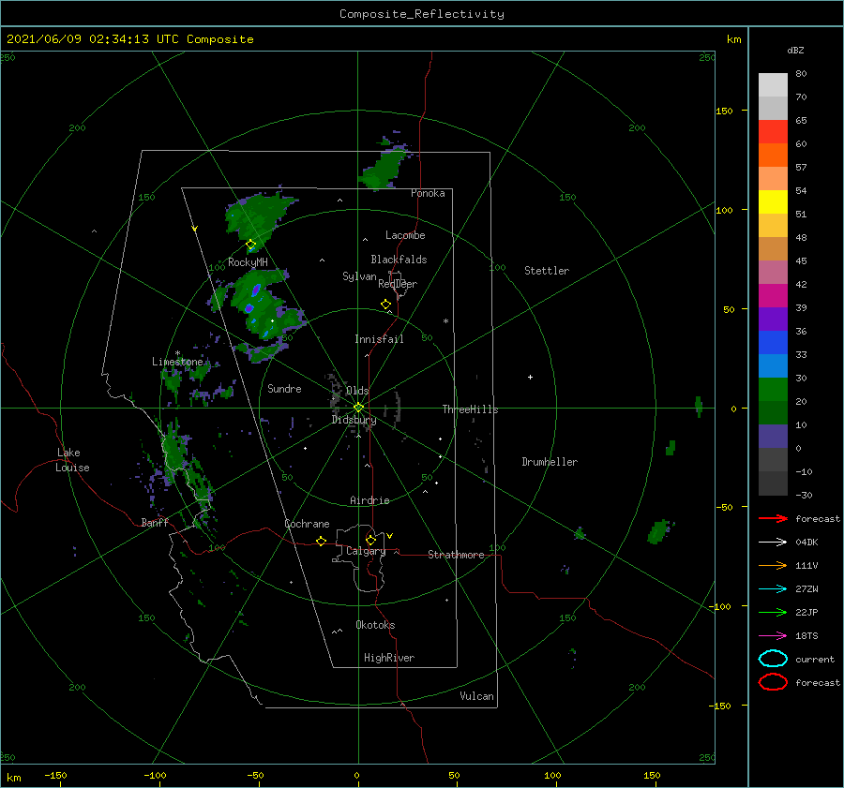This screenshot has height=788, width=844.
Task: Click the Sundre town label
Action: tap(284, 389)
